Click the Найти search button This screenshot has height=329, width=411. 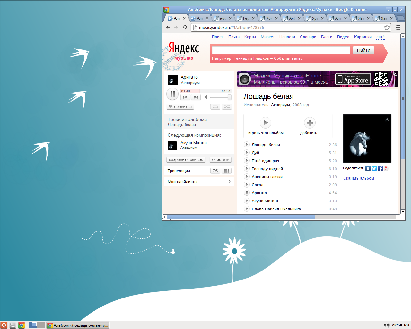coord(363,50)
